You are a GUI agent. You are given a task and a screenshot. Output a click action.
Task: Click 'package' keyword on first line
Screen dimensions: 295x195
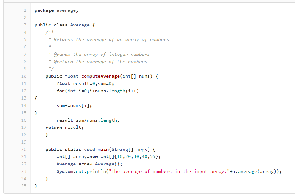tap(44, 10)
